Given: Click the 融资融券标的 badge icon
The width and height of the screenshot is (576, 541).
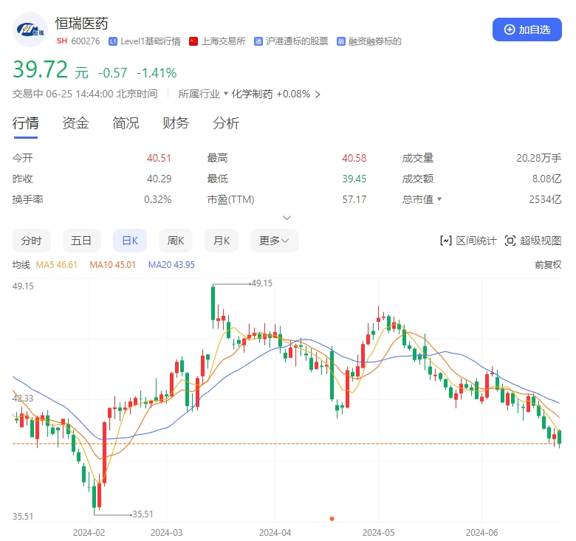Looking at the screenshot, I should coord(341,41).
